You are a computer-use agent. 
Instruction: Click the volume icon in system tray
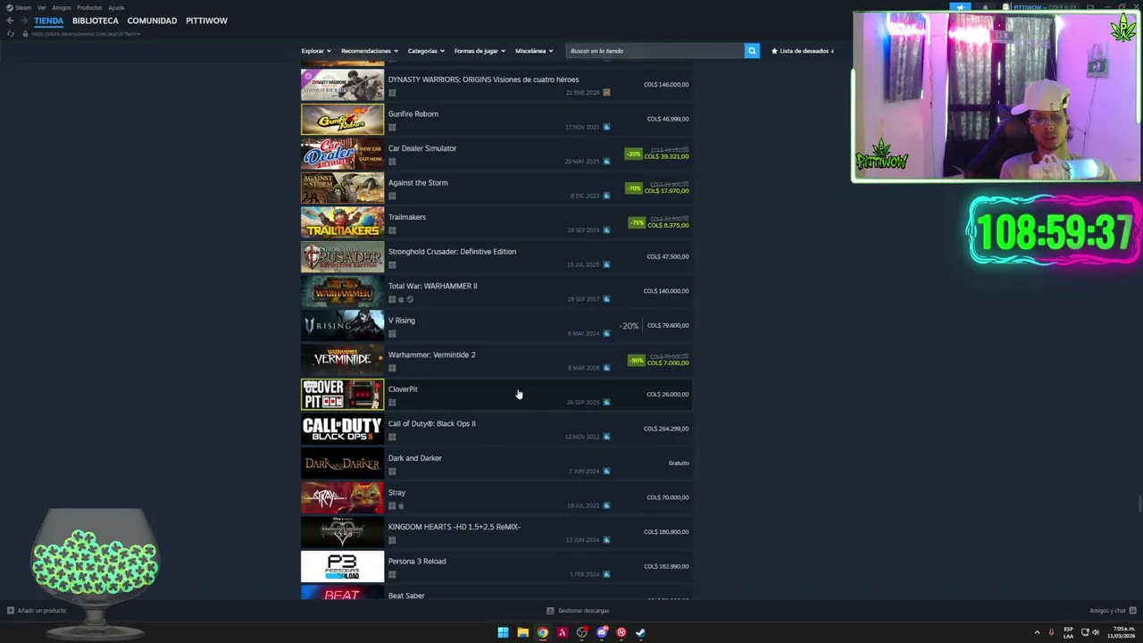[x=1096, y=632]
